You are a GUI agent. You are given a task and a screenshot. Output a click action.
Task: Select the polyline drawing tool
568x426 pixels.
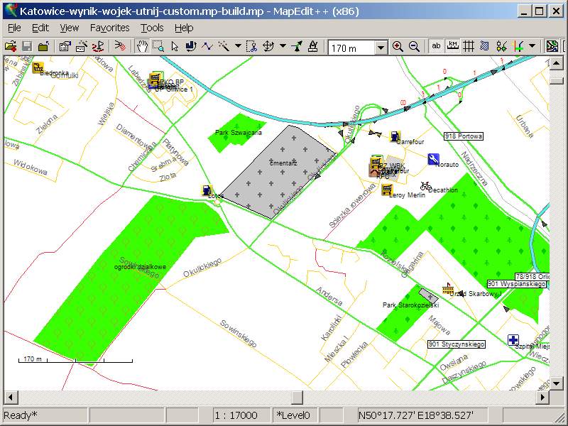coord(207,47)
